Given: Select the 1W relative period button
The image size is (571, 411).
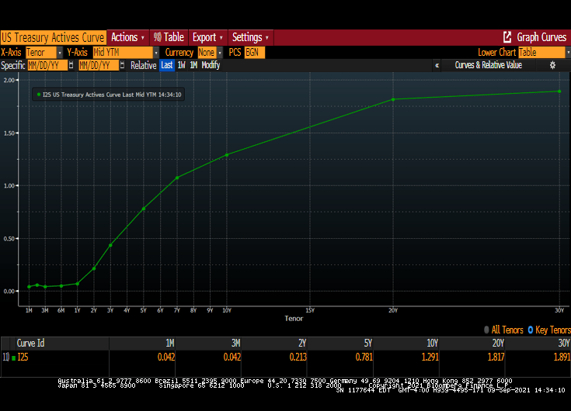Looking at the screenshot, I should (181, 65).
